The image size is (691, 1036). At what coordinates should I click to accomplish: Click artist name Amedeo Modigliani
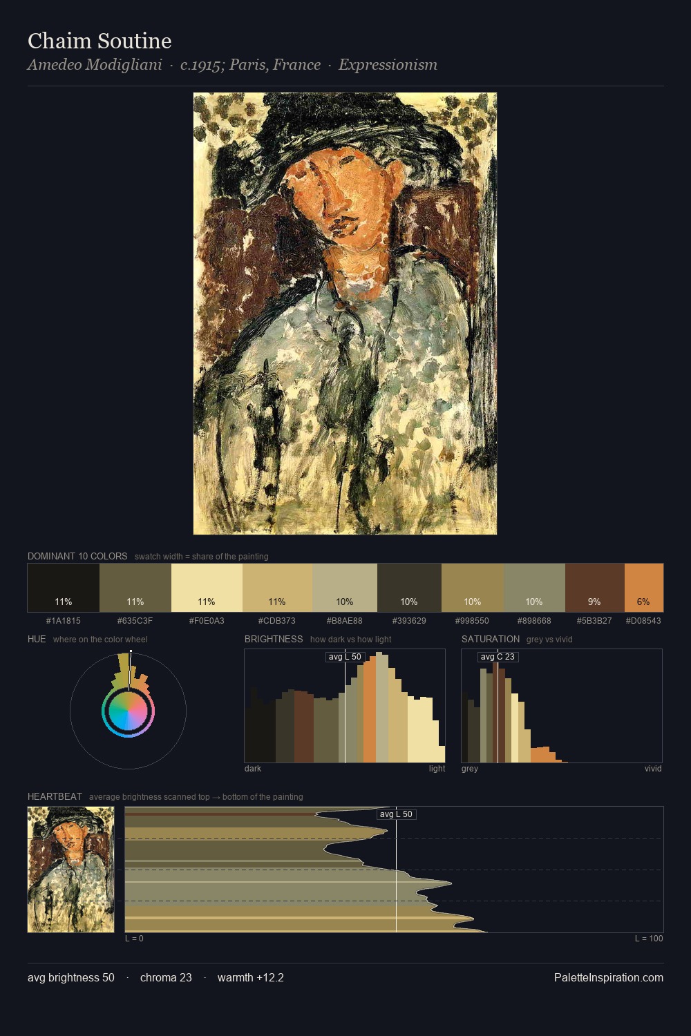(95, 65)
